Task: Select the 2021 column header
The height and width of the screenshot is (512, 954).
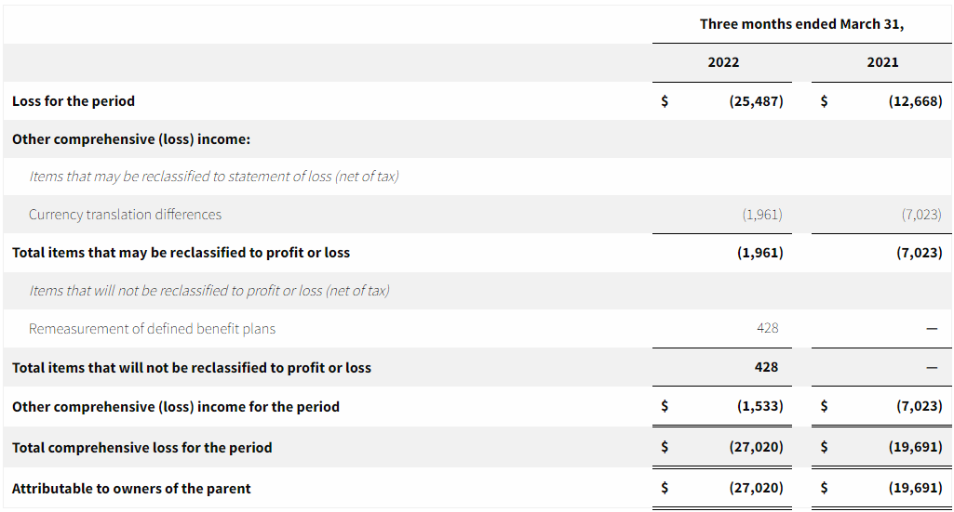Action: tap(882, 62)
